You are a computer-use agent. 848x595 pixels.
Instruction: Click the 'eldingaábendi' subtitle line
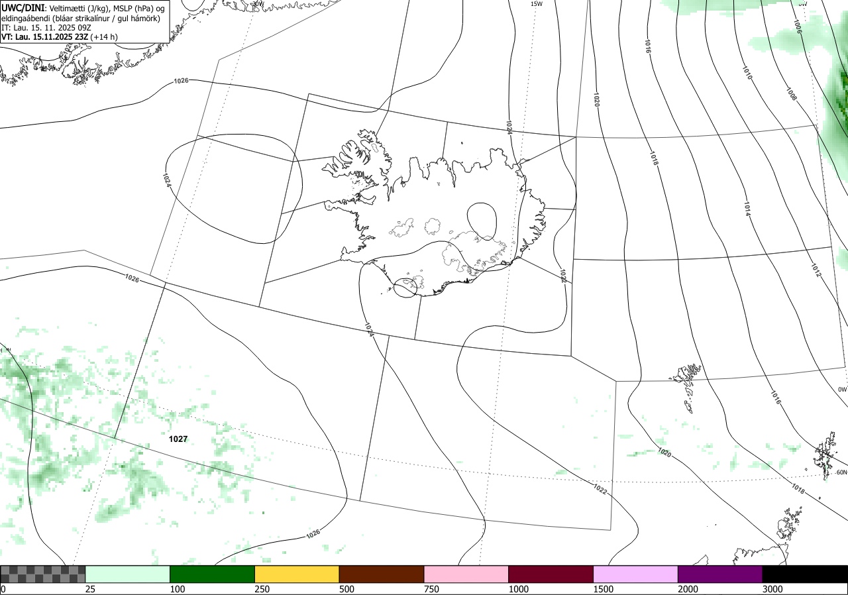pyautogui.click(x=80, y=18)
